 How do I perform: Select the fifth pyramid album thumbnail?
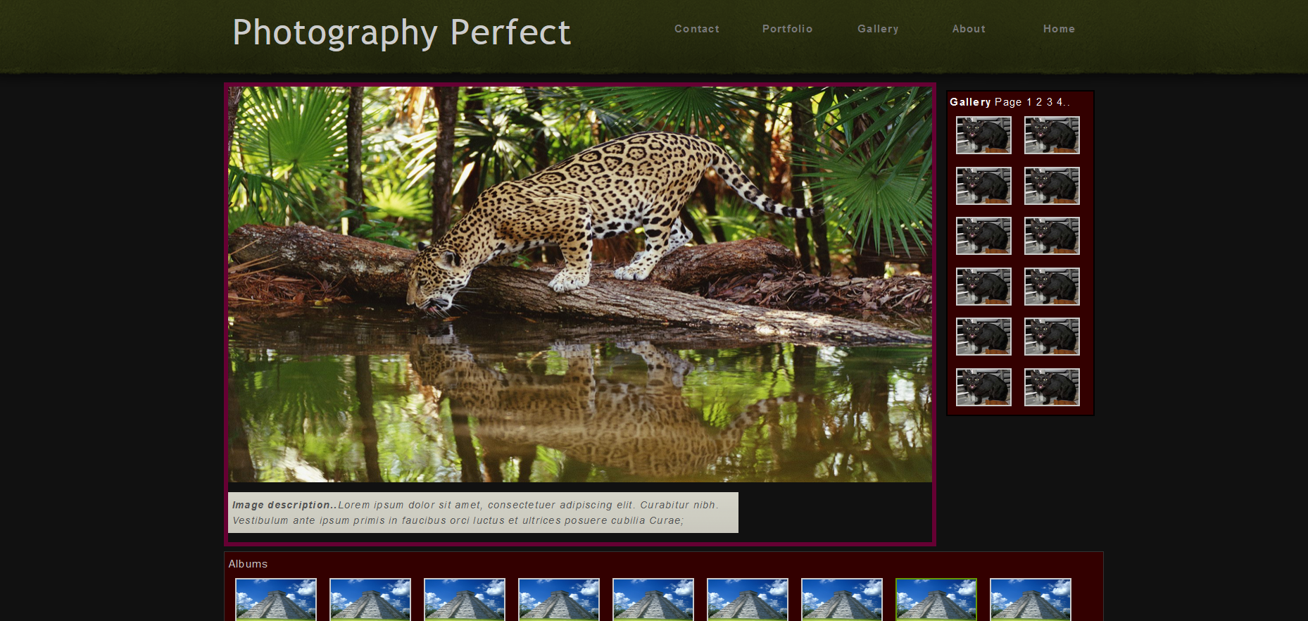pos(653,600)
